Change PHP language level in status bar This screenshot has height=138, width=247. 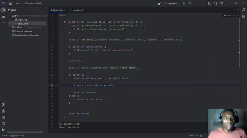coord(193,136)
